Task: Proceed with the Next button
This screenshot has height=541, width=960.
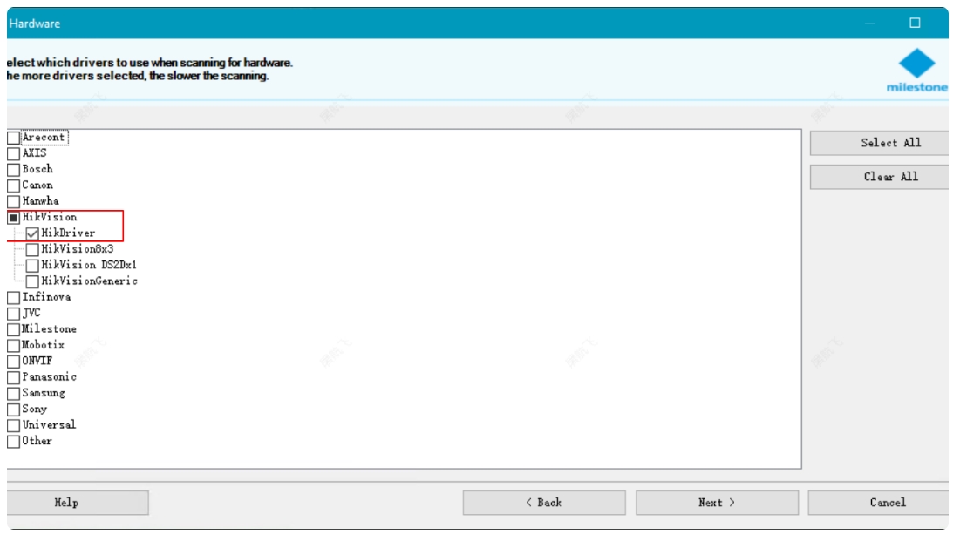Action: pyautogui.click(x=717, y=503)
